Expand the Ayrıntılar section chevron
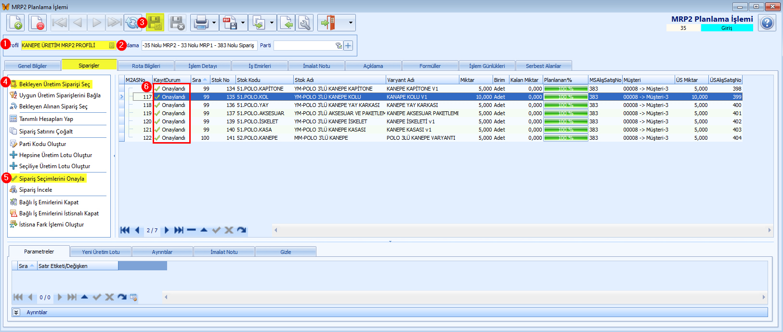The width and height of the screenshot is (783, 332). [x=16, y=312]
